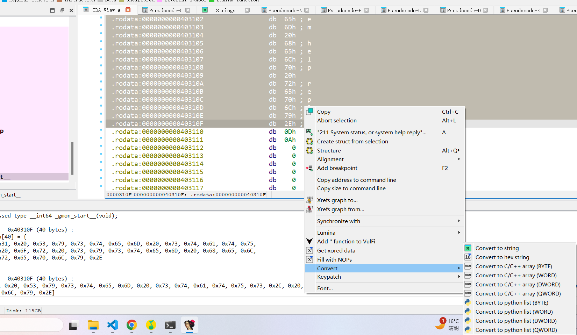The image size is (577, 335).
Task: Click Create struct from selection
Action: pyautogui.click(x=385, y=141)
